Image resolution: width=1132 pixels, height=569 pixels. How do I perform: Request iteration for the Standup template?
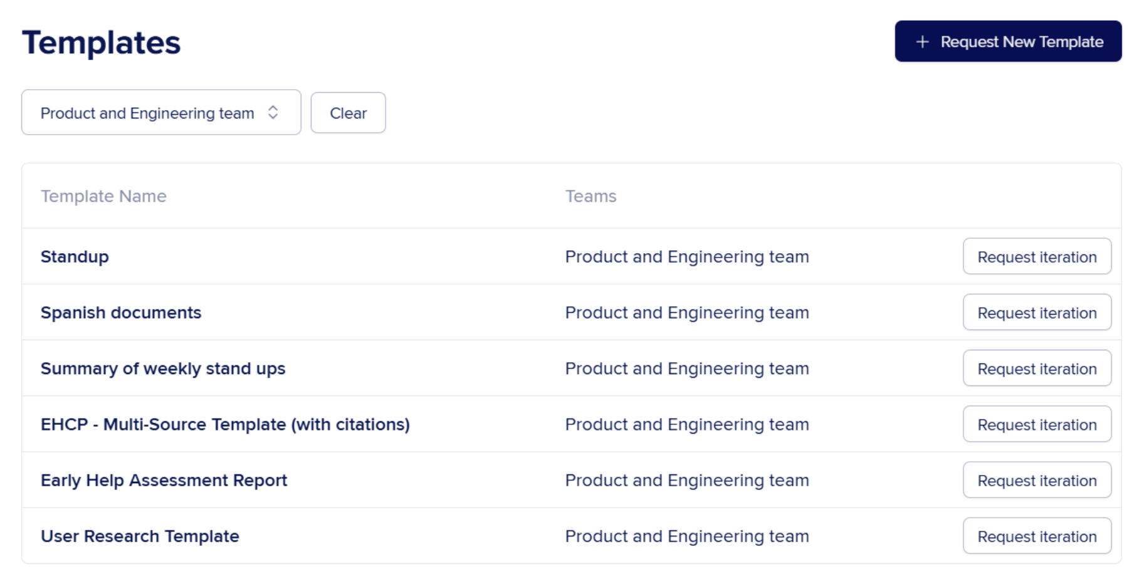(x=1037, y=257)
